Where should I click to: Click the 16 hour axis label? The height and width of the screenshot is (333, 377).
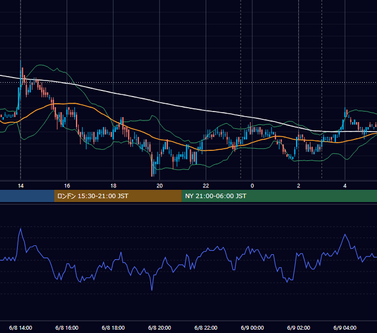(x=67, y=186)
